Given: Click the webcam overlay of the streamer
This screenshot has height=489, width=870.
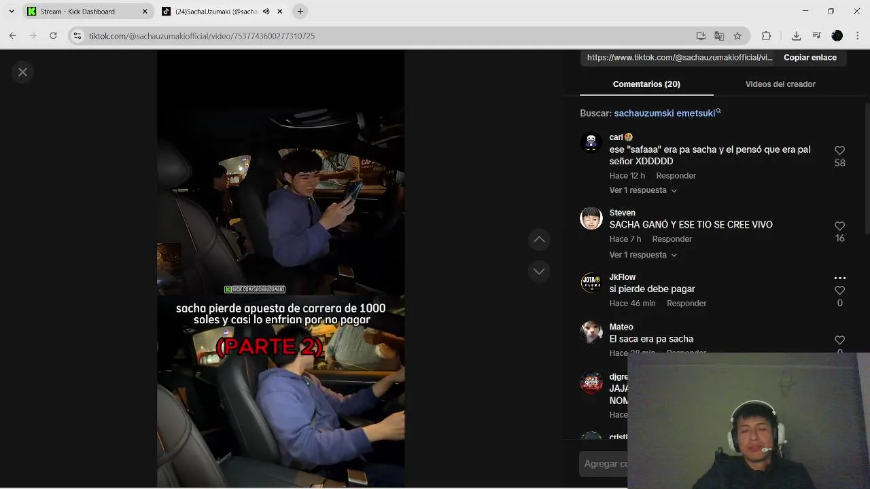Looking at the screenshot, I should click(748, 420).
